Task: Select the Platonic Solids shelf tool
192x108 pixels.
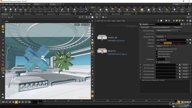Action: pos(75,10)
